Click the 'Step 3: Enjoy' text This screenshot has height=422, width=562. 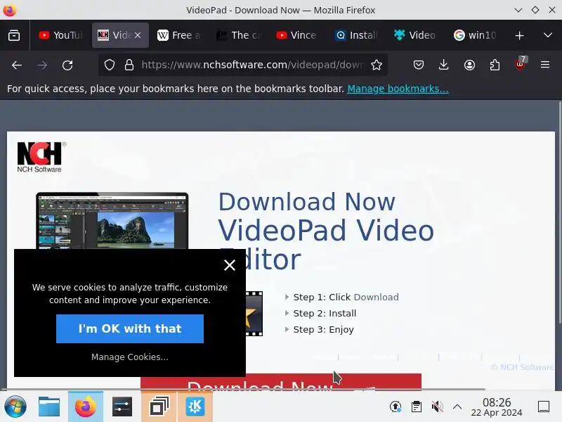[x=324, y=329]
